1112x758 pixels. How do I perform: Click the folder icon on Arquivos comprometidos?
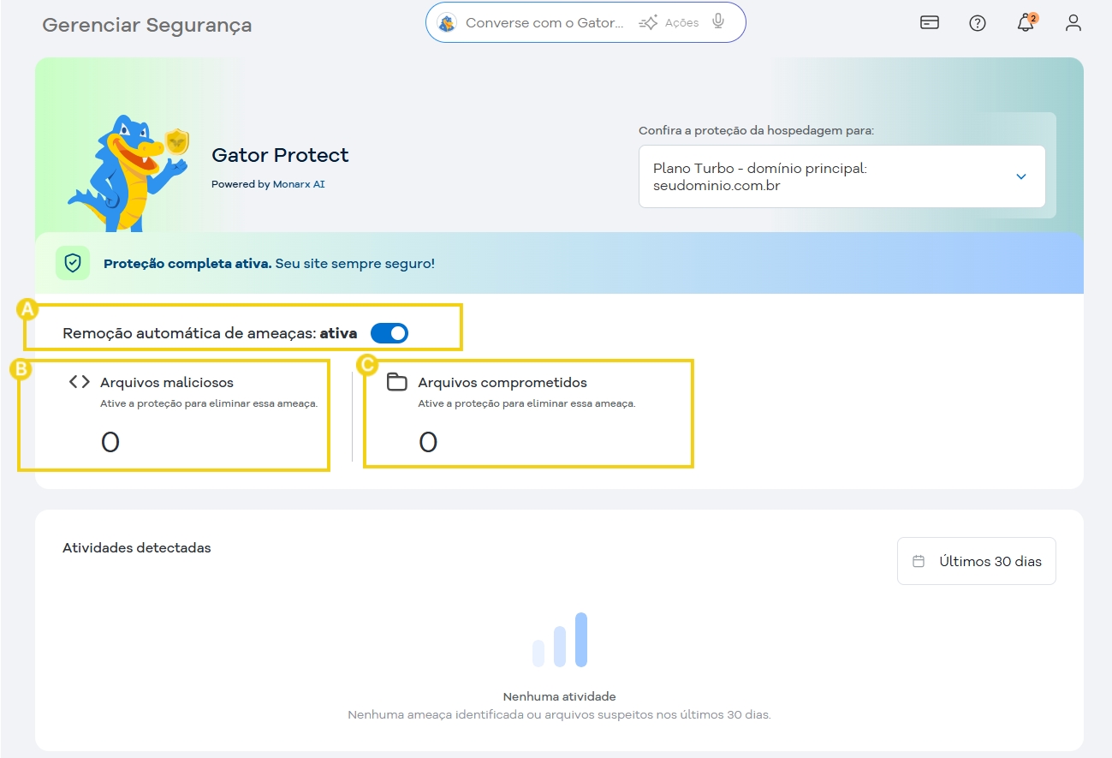click(395, 382)
